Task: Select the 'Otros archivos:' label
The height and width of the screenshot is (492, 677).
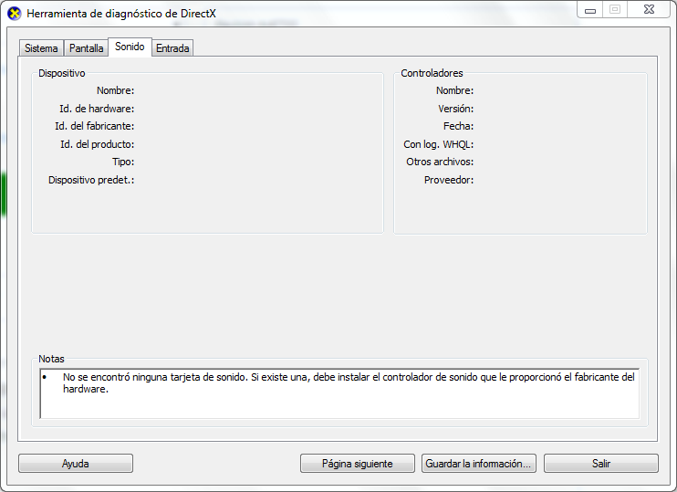Action: 440,162
